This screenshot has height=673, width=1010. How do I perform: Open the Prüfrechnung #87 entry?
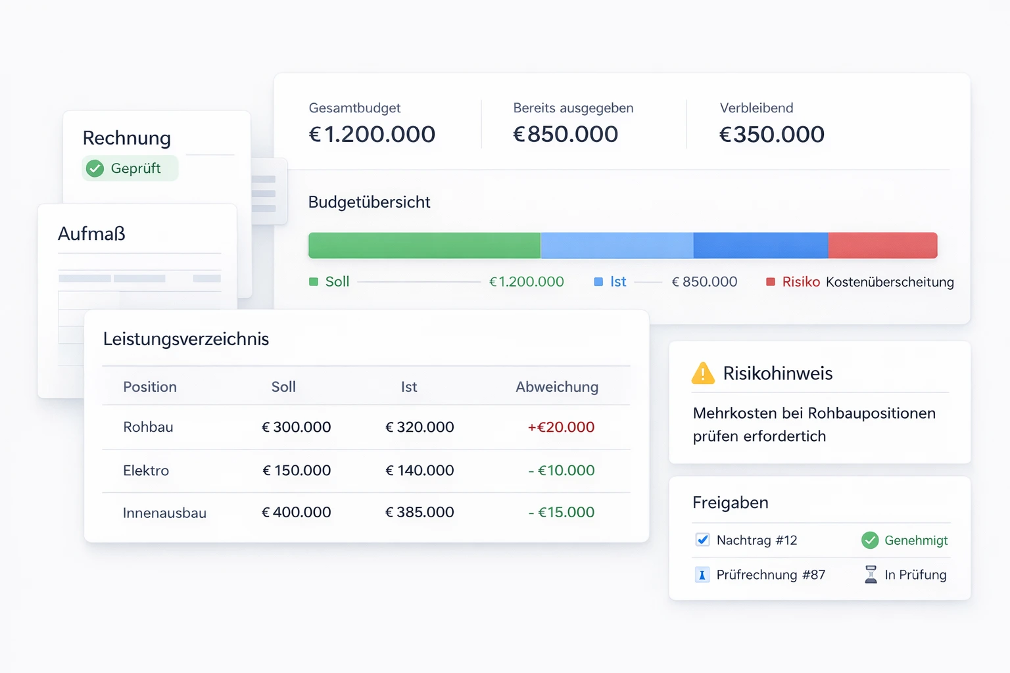pyautogui.click(x=771, y=575)
